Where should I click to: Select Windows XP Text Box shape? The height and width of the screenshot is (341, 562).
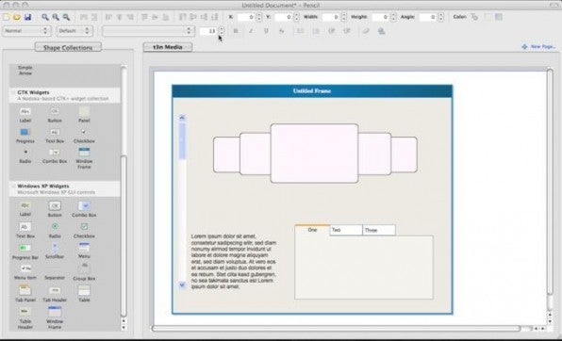25,230
